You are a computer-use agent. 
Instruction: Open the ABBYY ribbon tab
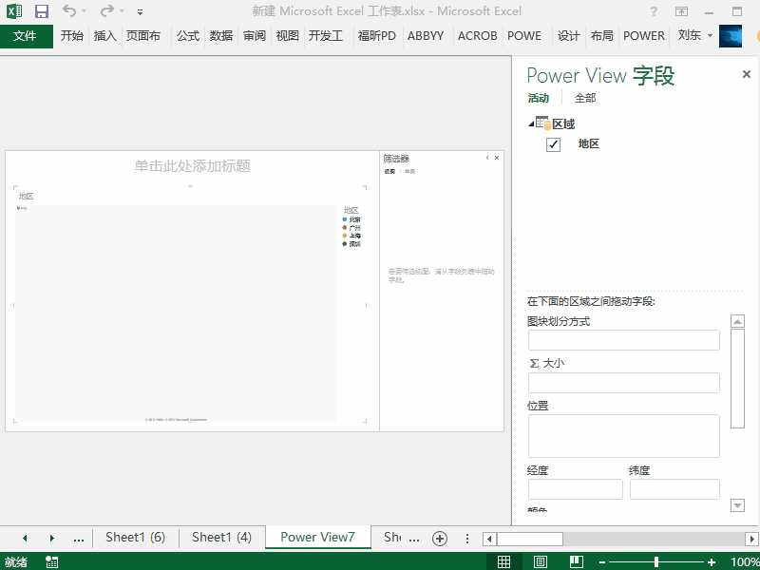[426, 36]
